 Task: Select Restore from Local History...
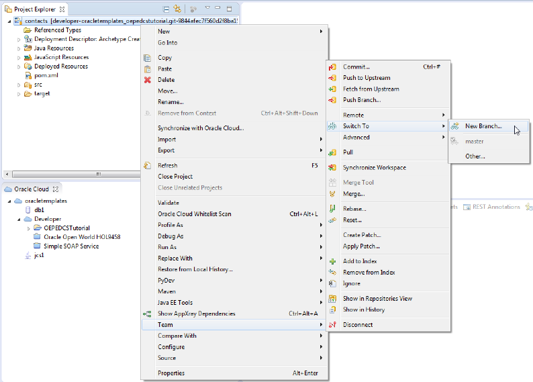[234, 269]
